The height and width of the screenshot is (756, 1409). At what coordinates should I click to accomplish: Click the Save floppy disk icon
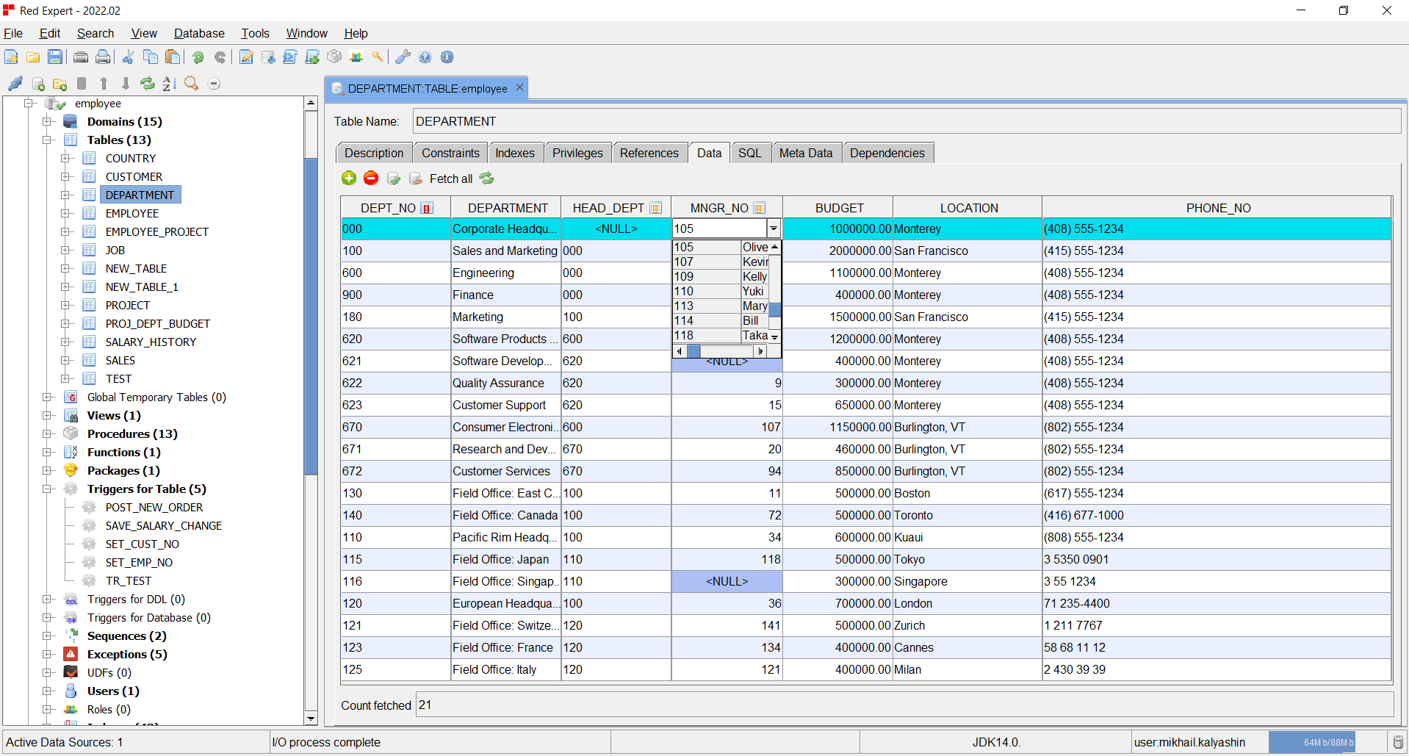point(55,57)
